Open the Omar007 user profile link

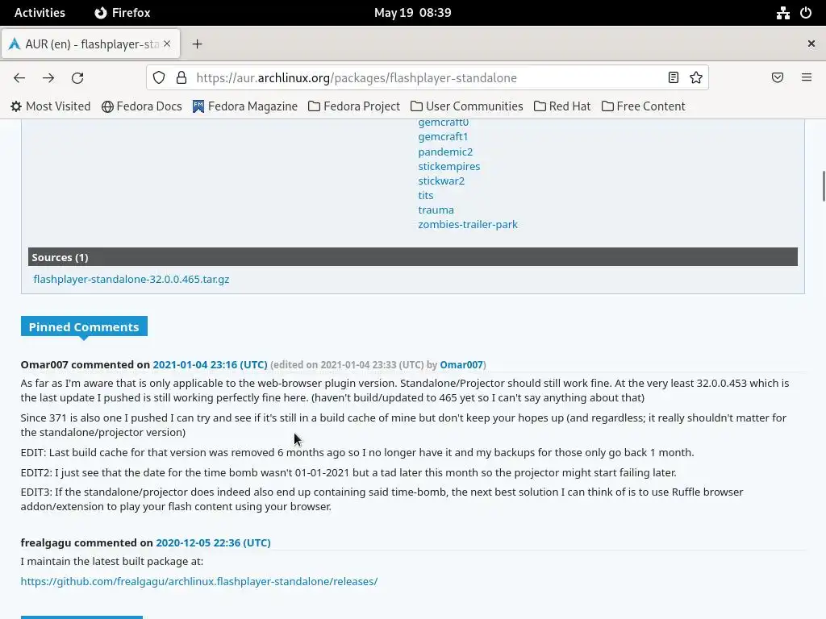(x=461, y=365)
